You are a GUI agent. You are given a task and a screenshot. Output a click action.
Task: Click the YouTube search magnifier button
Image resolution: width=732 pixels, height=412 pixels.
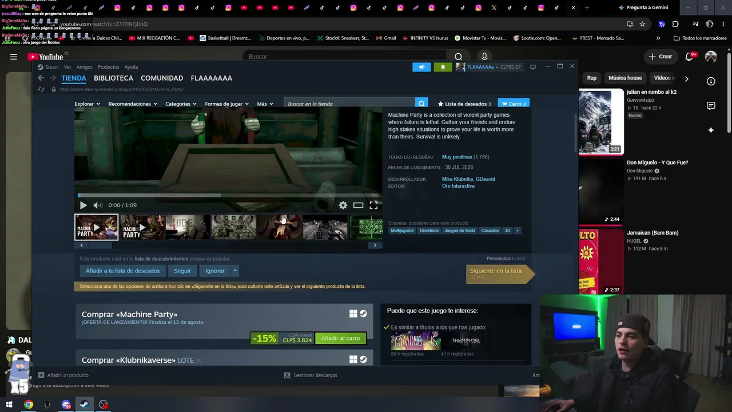458,57
